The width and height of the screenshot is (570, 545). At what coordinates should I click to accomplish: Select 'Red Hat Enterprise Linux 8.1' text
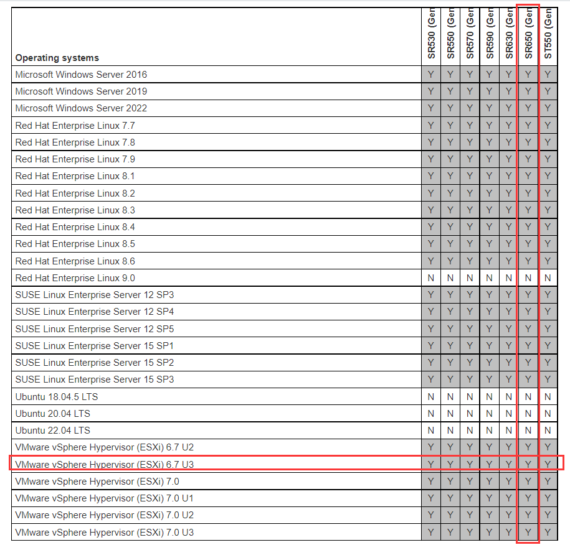[x=75, y=176]
